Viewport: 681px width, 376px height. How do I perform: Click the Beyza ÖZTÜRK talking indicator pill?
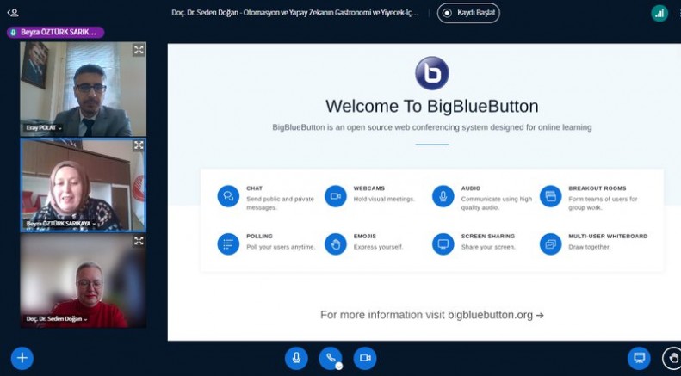point(55,32)
